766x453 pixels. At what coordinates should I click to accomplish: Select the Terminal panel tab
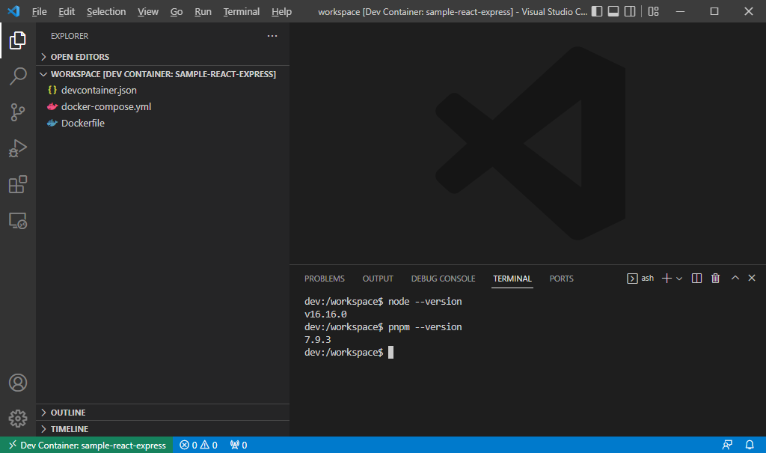click(512, 279)
